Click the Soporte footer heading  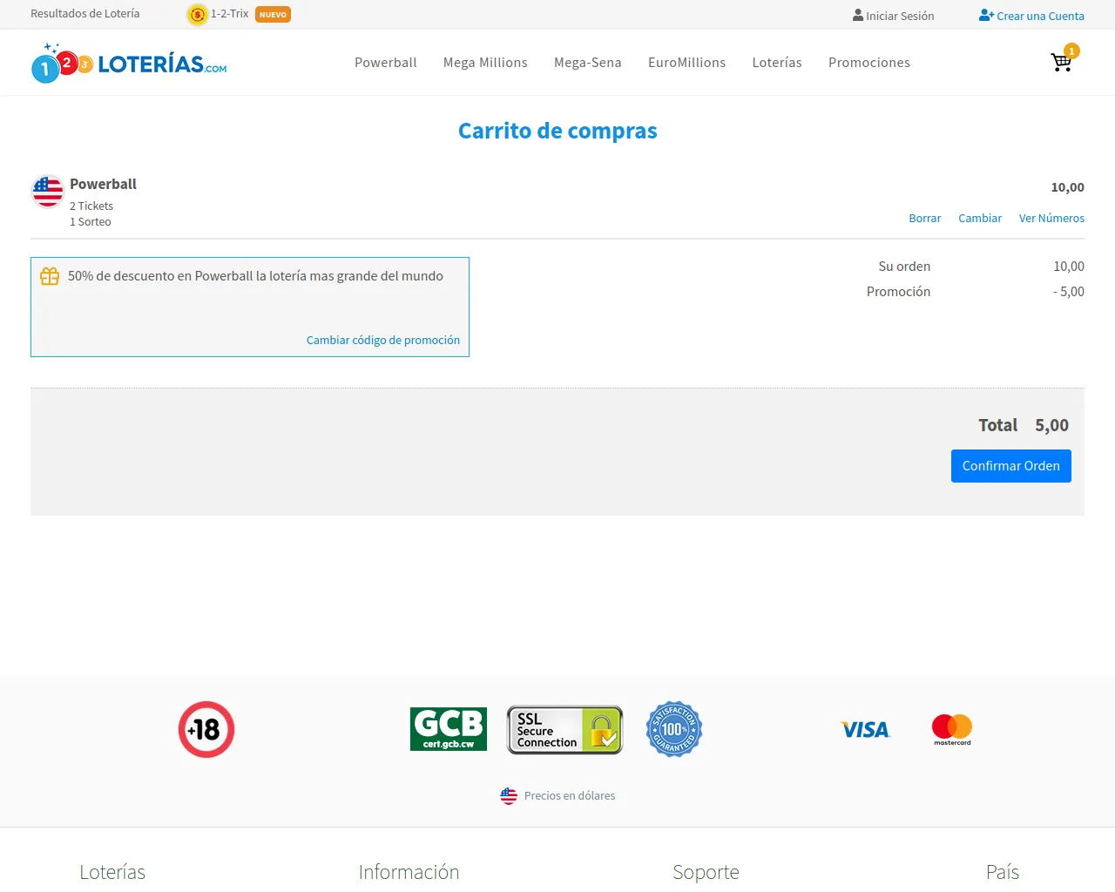(706, 872)
